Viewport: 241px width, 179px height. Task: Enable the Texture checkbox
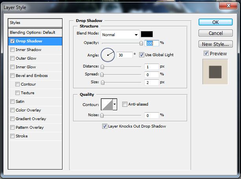[17, 93]
